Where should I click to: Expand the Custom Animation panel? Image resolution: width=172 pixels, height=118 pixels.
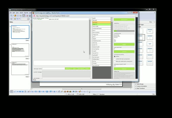pos(141,86)
